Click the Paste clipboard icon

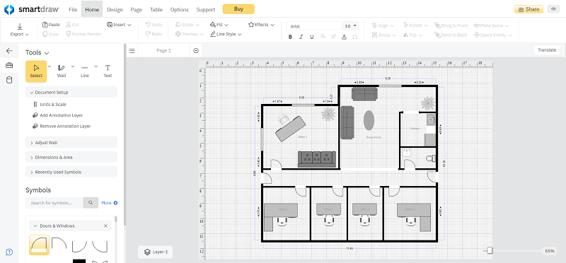pos(45,25)
